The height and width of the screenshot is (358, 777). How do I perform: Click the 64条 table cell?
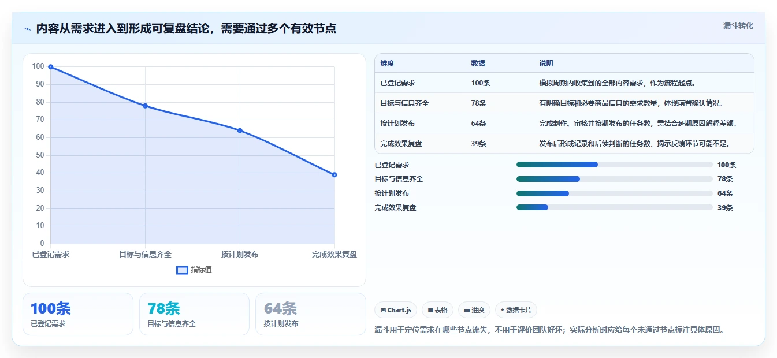479,124
